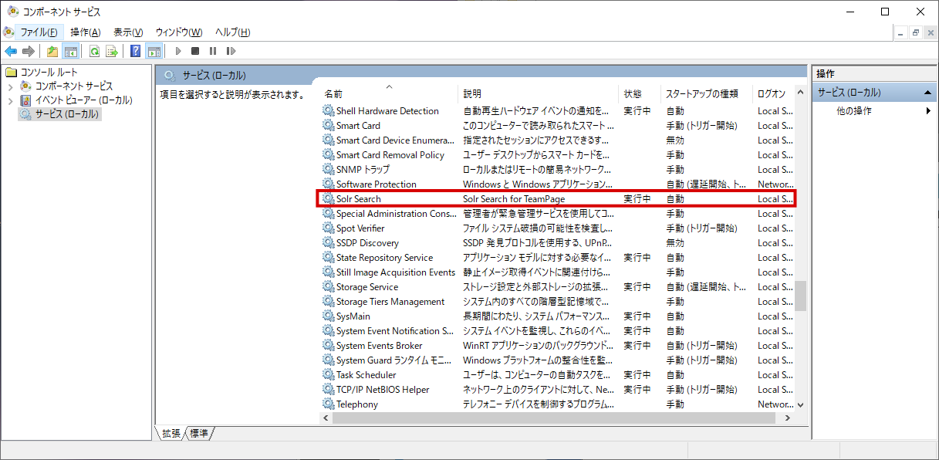Toggle Show/Hide Action Pane toolbar button
Image resolution: width=939 pixels, height=460 pixels.
[154, 52]
